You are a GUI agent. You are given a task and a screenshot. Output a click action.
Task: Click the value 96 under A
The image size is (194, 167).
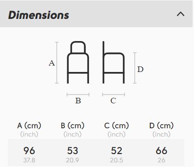(29, 151)
